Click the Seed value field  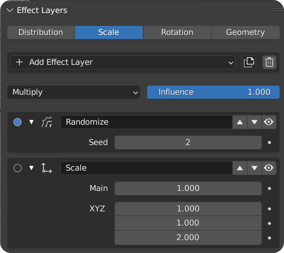[188, 143]
